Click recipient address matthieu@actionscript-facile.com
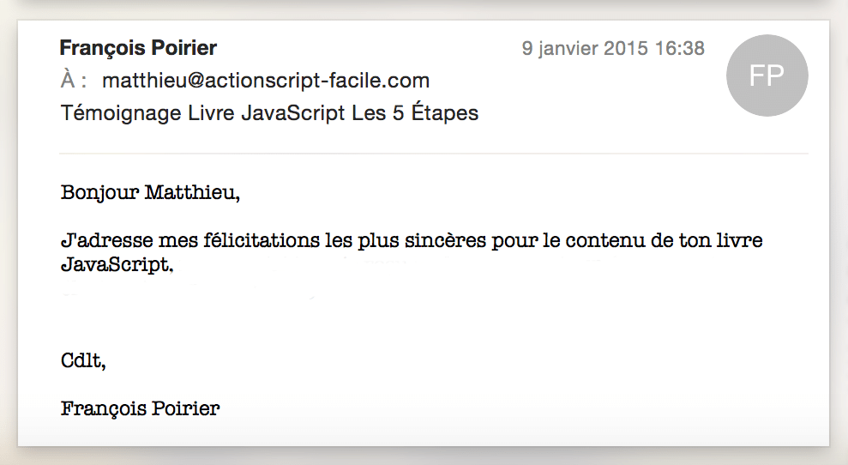The image size is (848, 465). pyautogui.click(x=266, y=81)
